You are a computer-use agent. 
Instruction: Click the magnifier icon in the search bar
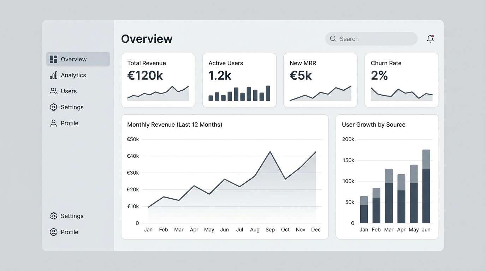[333, 38]
